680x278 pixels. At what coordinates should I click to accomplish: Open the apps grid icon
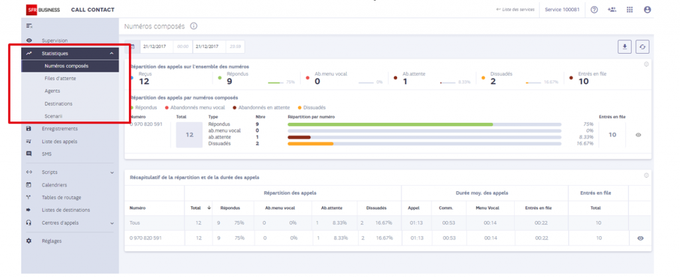click(x=630, y=9)
